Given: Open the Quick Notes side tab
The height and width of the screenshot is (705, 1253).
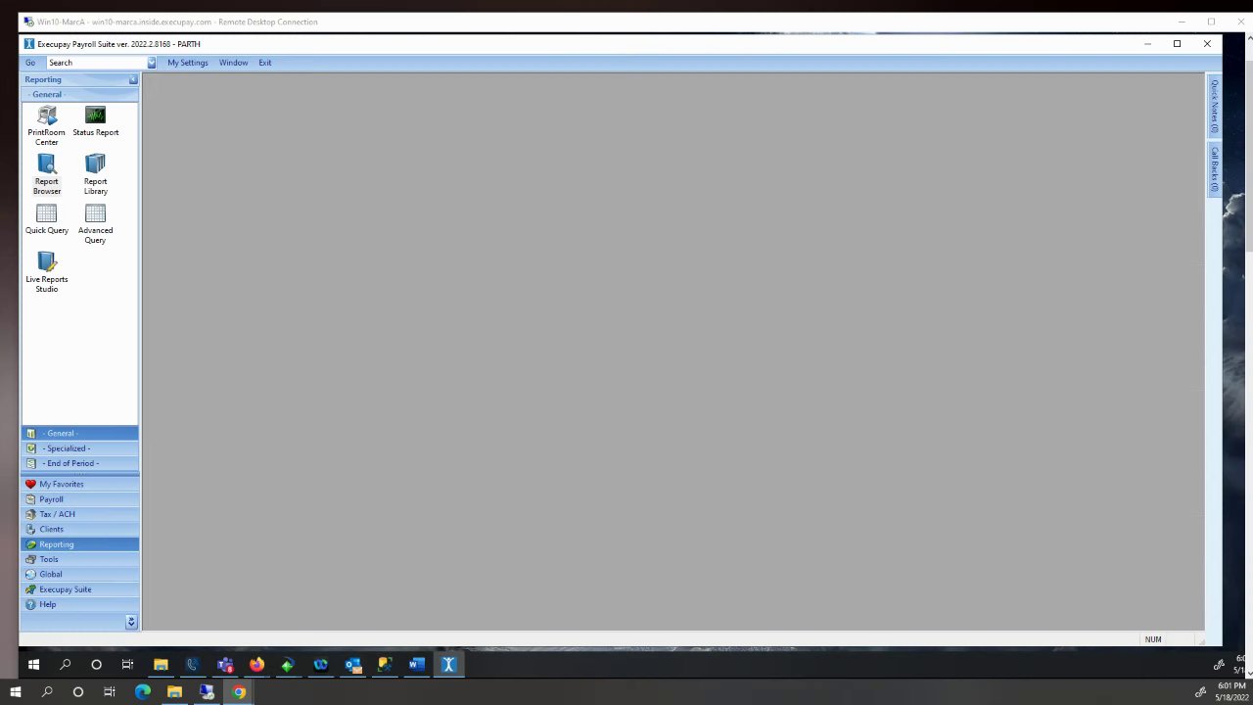Looking at the screenshot, I should [x=1214, y=106].
